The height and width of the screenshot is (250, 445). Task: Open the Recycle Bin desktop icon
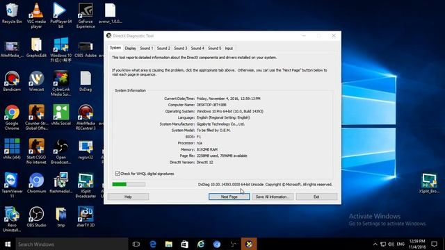12,13
